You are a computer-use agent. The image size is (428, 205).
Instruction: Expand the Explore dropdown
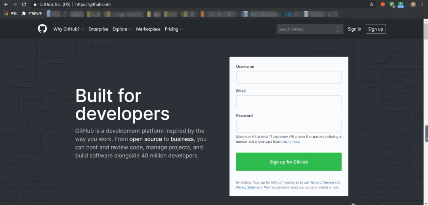122,29
